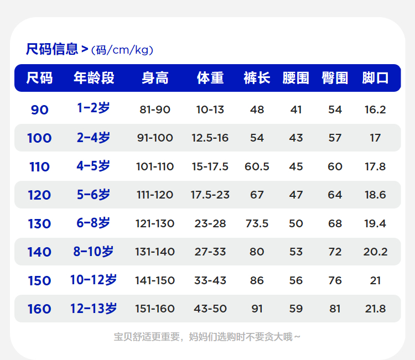
Task: Click size 120 in the 尺码 column
Action: click(x=39, y=195)
